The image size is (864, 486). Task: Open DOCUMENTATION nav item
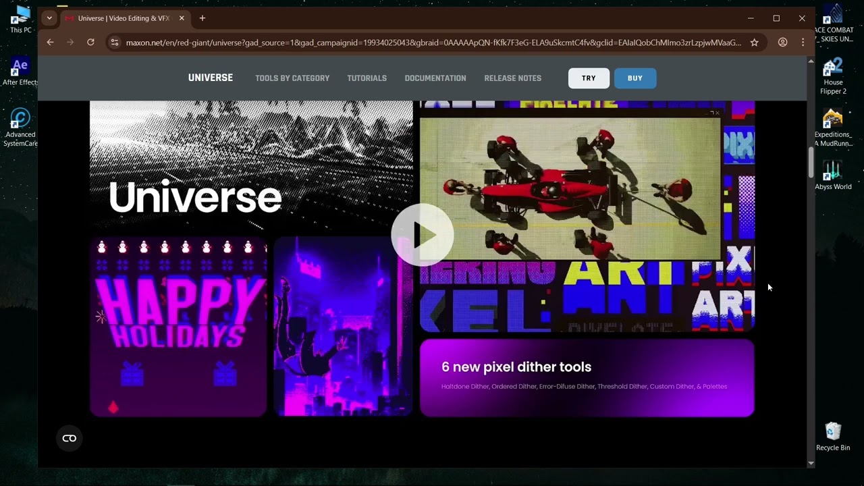point(435,78)
